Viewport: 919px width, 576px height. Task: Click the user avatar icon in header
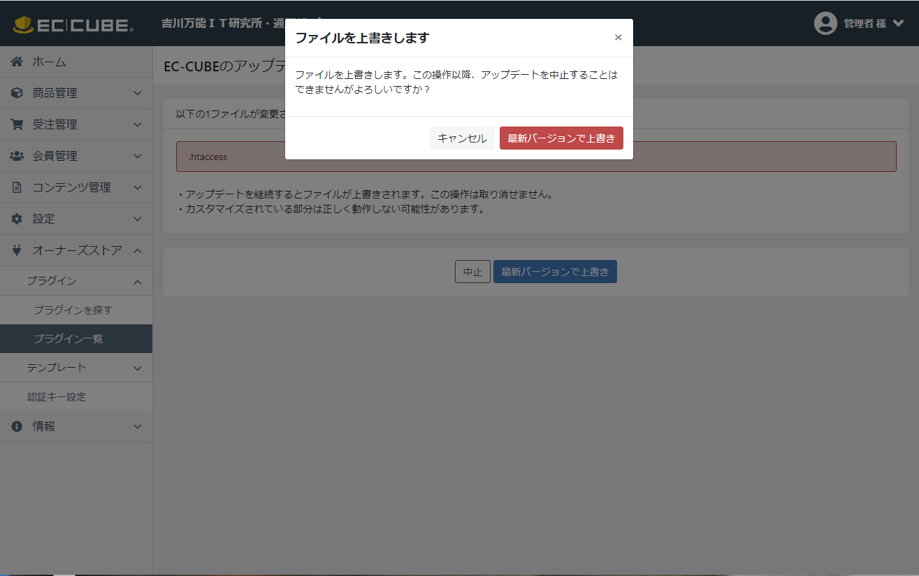825,23
